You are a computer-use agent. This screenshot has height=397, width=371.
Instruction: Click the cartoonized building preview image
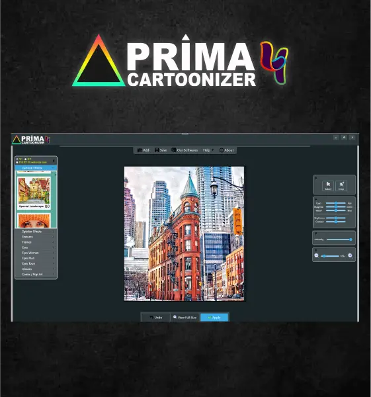coord(185,234)
